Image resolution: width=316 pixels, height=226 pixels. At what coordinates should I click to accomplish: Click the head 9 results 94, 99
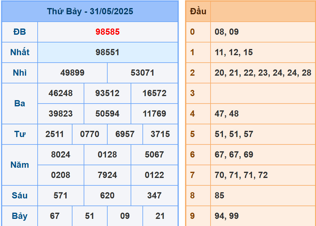[227, 216]
